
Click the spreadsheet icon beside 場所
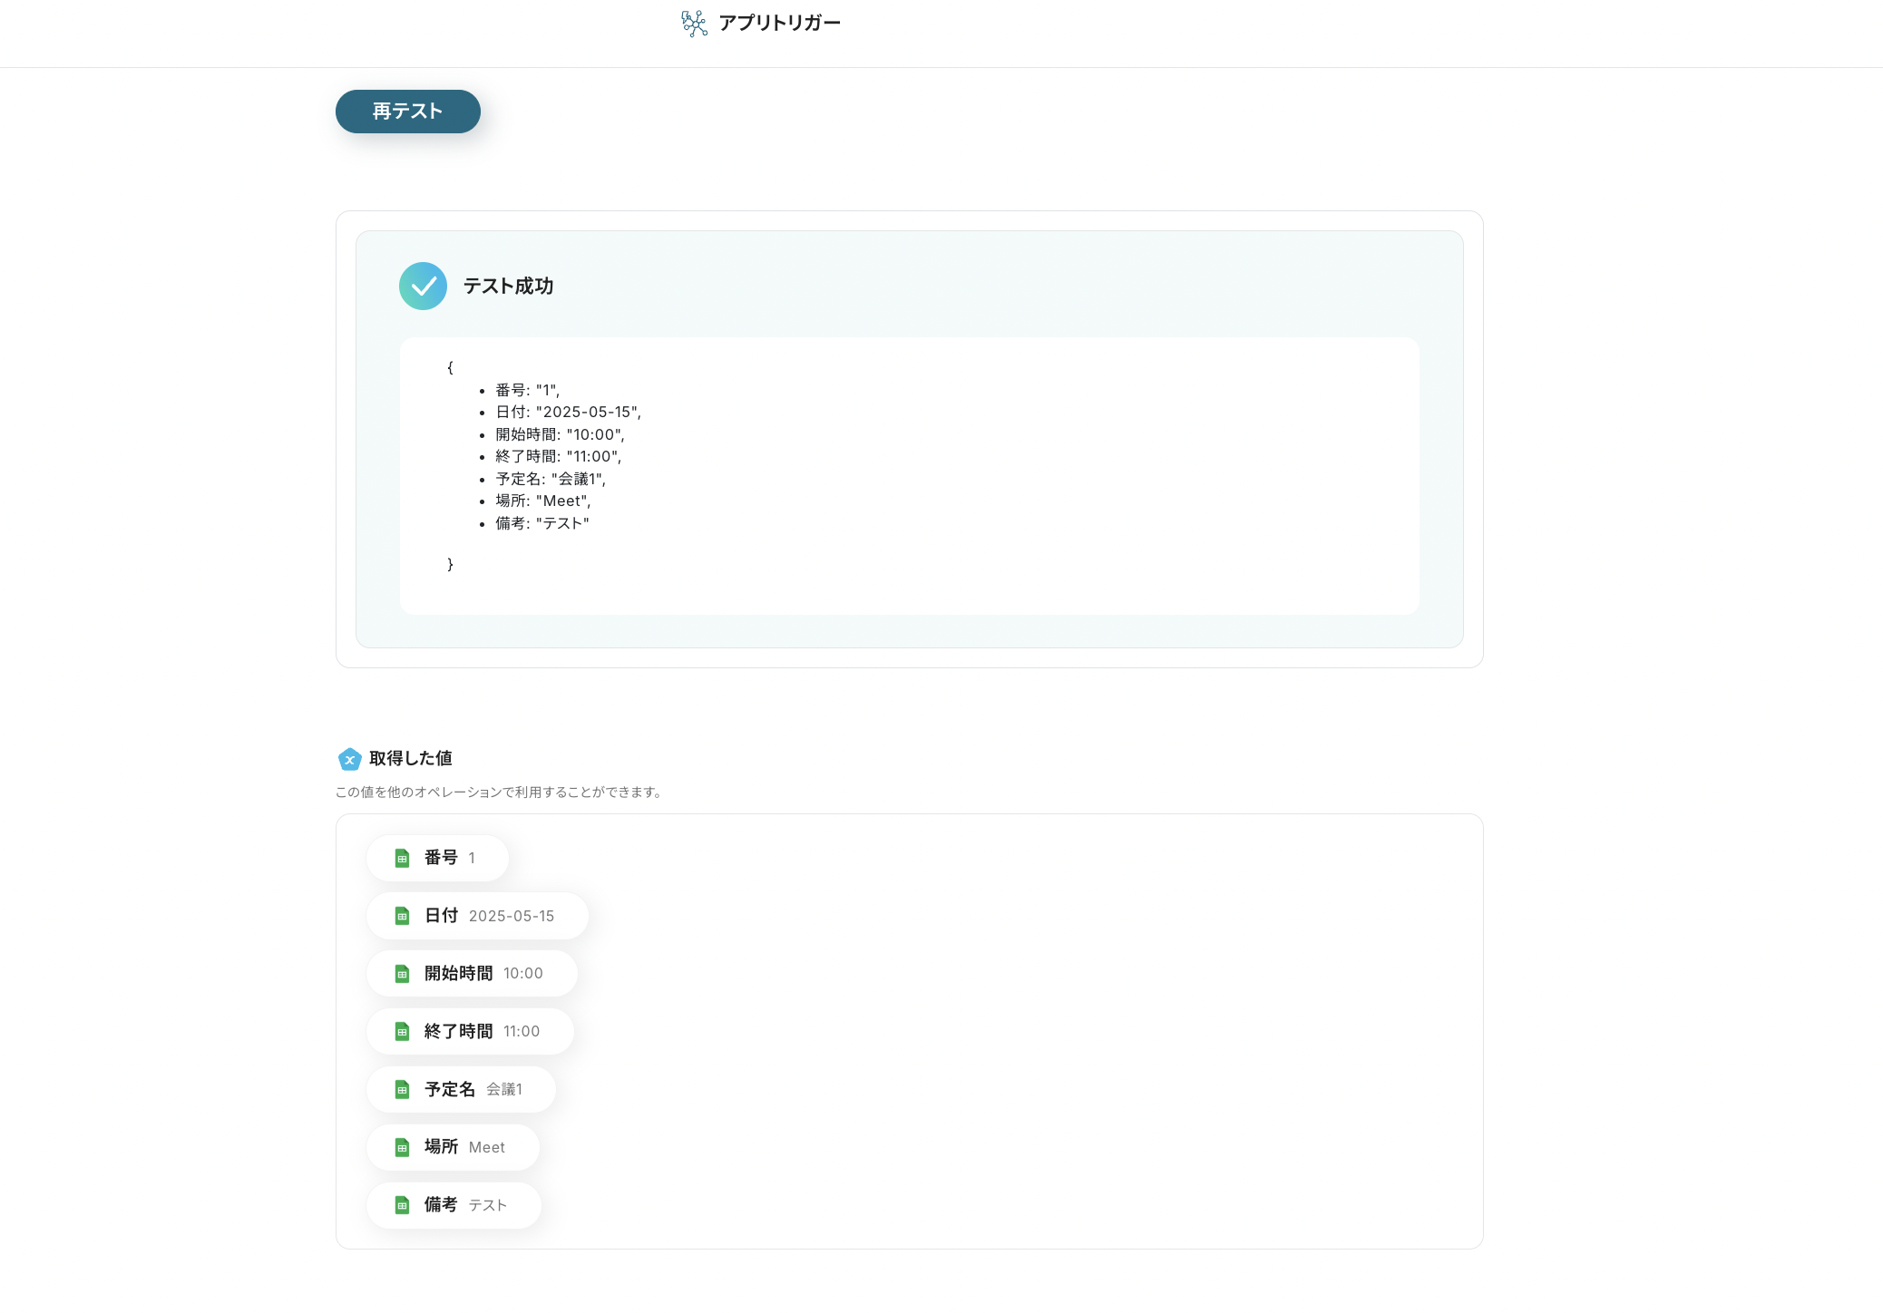coord(402,1148)
